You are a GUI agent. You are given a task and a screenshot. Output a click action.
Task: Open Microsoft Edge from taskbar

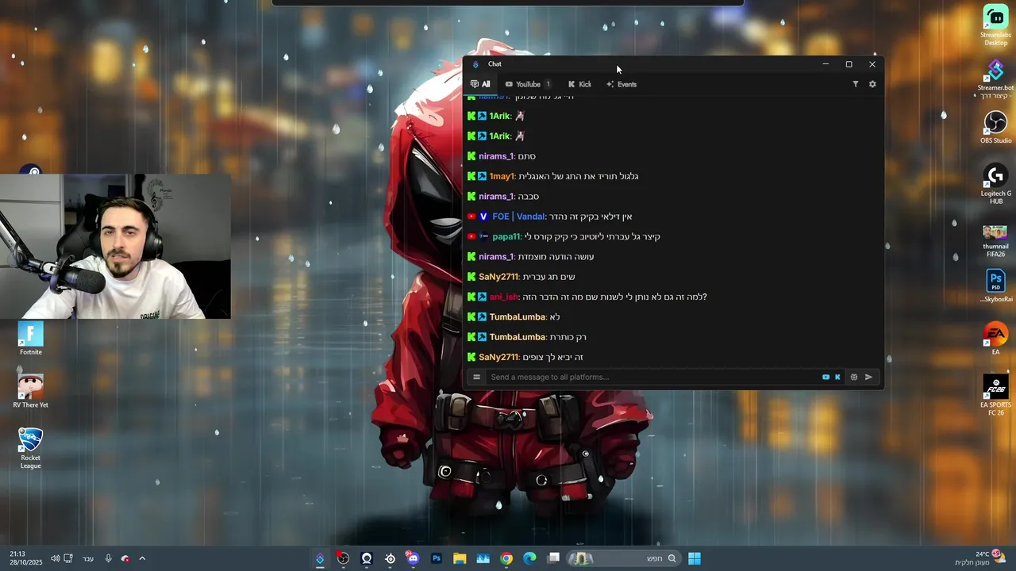529,558
